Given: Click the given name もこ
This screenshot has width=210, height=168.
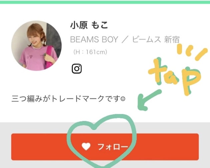Looking at the screenshot, I should [100, 25].
